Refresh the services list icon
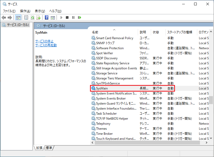This screenshot has height=157, width=214. point(32,17)
